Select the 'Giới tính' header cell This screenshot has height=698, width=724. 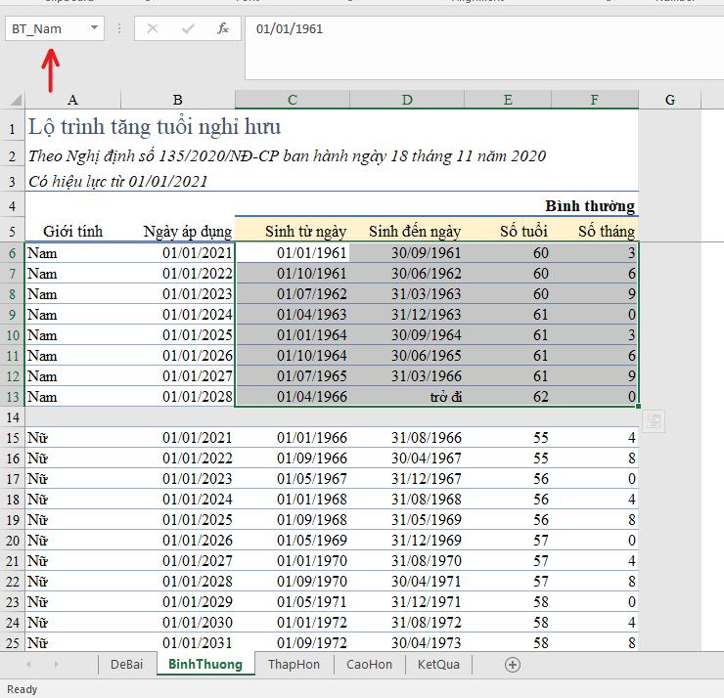point(72,232)
